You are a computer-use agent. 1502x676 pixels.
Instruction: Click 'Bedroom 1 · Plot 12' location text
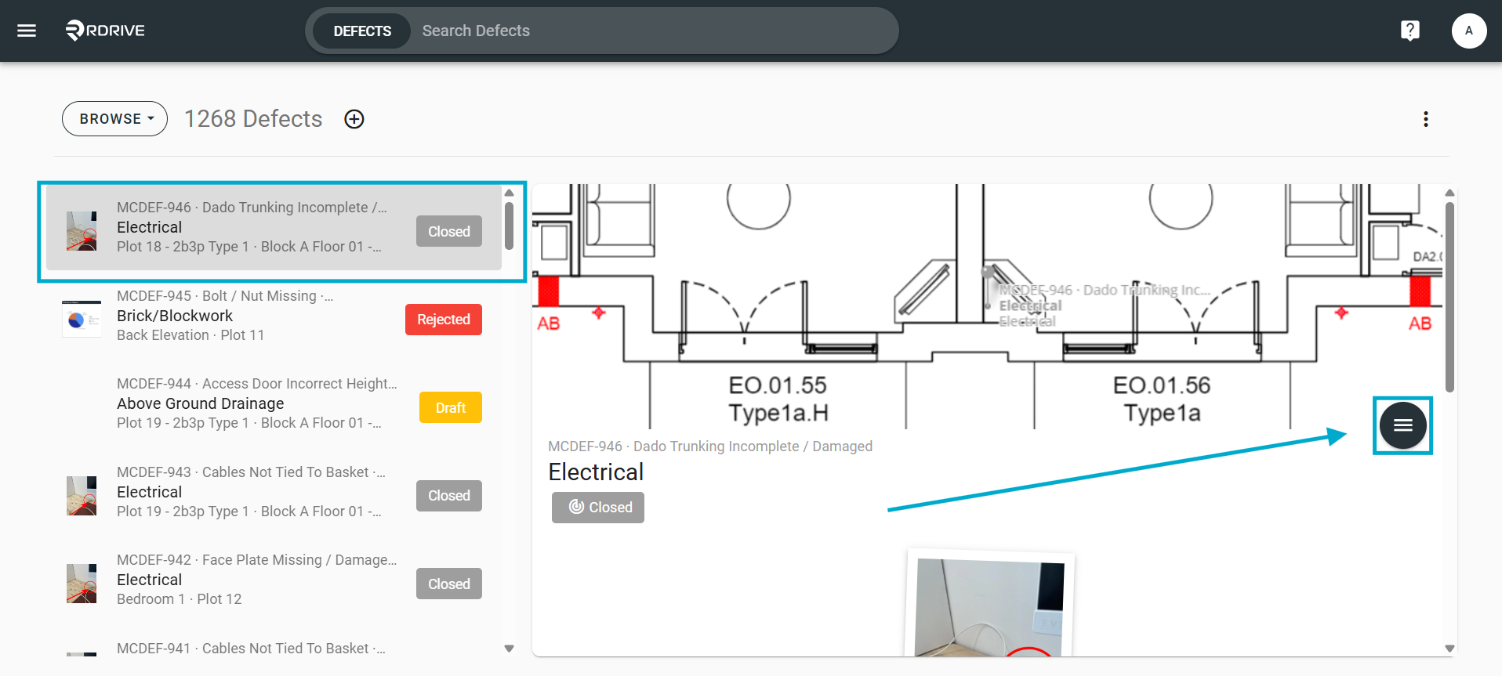pyautogui.click(x=180, y=599)
